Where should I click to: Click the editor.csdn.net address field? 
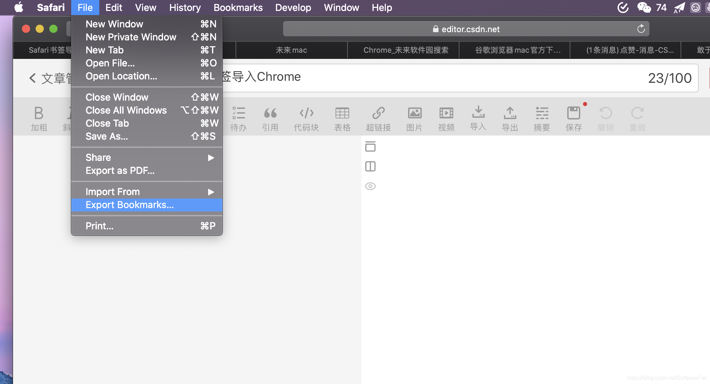coord(466,29)
